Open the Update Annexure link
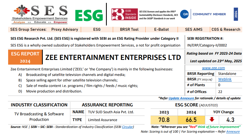Viewport: 249px width, 135px height. 181,98
